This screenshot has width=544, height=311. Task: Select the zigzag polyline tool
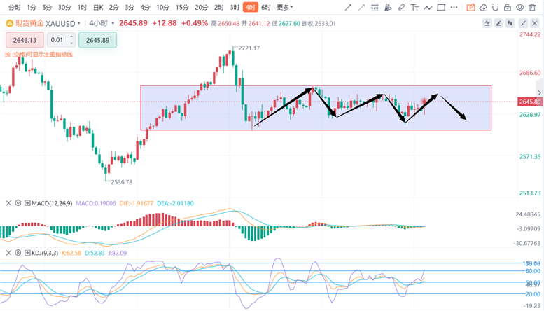428,7
